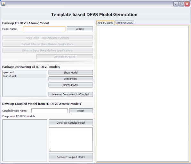Viewport: 191px width, 164px height.
Task: Click inside the XML FD-DEVS output pane
Action: 143,94
